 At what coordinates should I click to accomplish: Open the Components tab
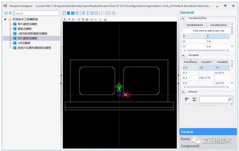[x=190, y=146]
